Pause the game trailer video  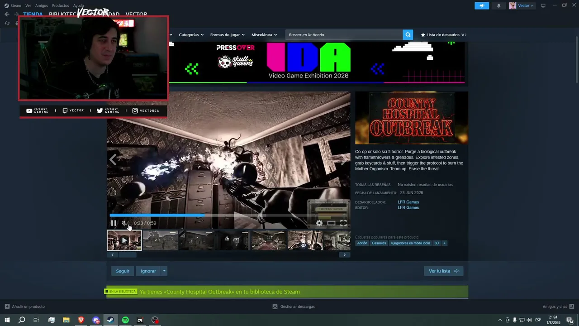tap(114, 223)
